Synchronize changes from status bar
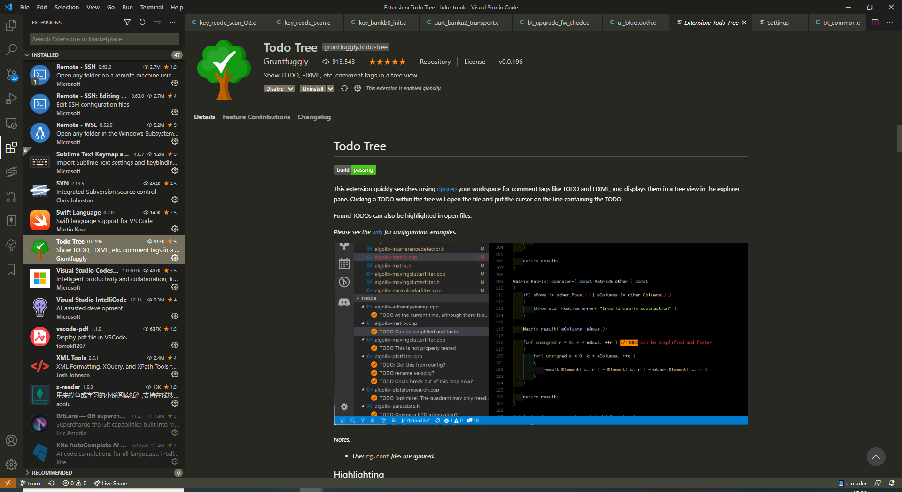The height and width of the screenshot is (492, 902). [x=52, y=483]
